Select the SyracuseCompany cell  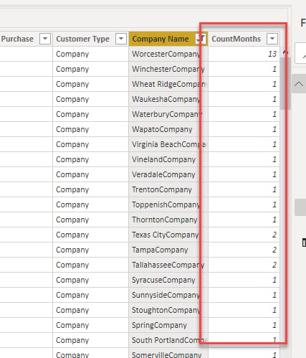tap(168, 280)
